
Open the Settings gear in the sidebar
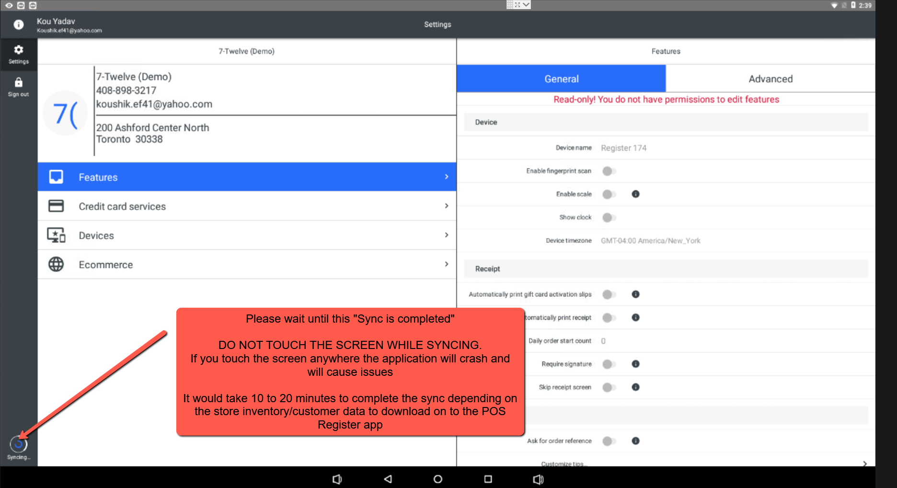(x=19, y=50)
